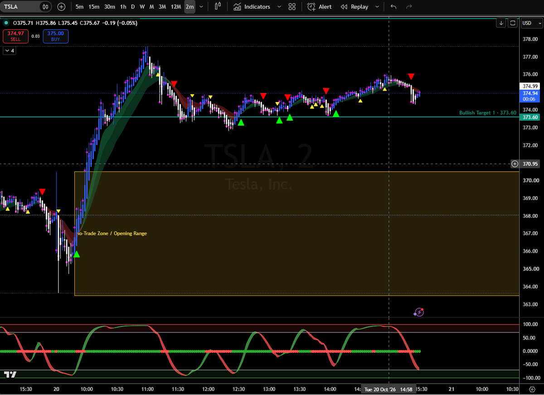Click the 373.60 green price label

pos(530,117)
